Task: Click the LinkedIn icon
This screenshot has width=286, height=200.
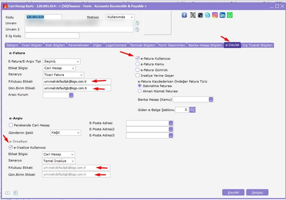Action: (222, 15)
